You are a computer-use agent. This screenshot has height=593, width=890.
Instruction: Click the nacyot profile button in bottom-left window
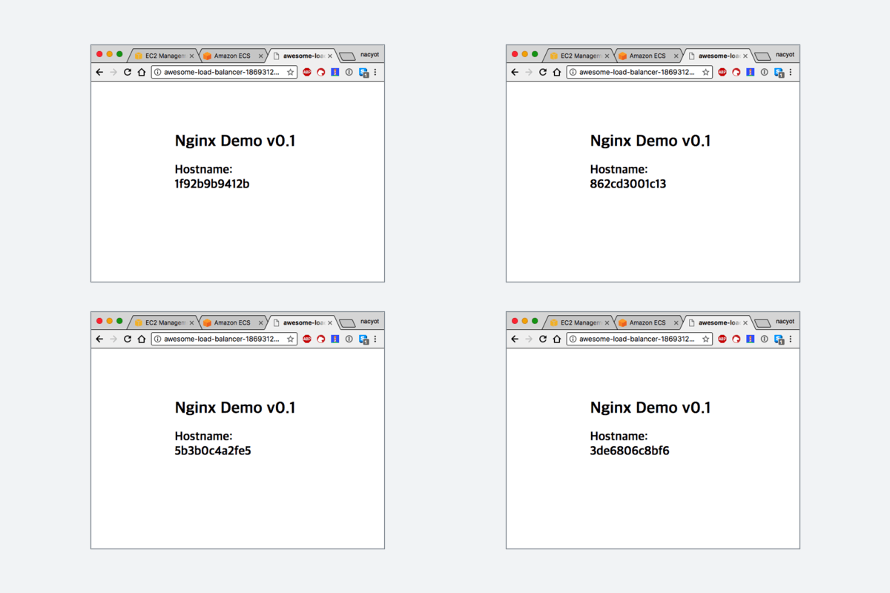click(x=369, y=322)
